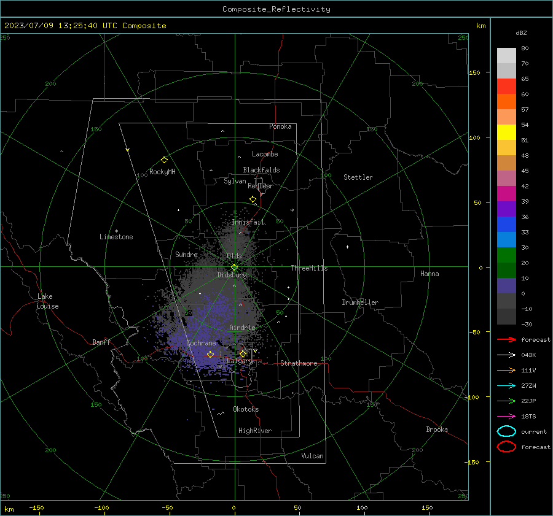Click the magenta 42 dBZ color swatch
The width and height of the screenshot is (553, 516).
(x=506, y=193)
